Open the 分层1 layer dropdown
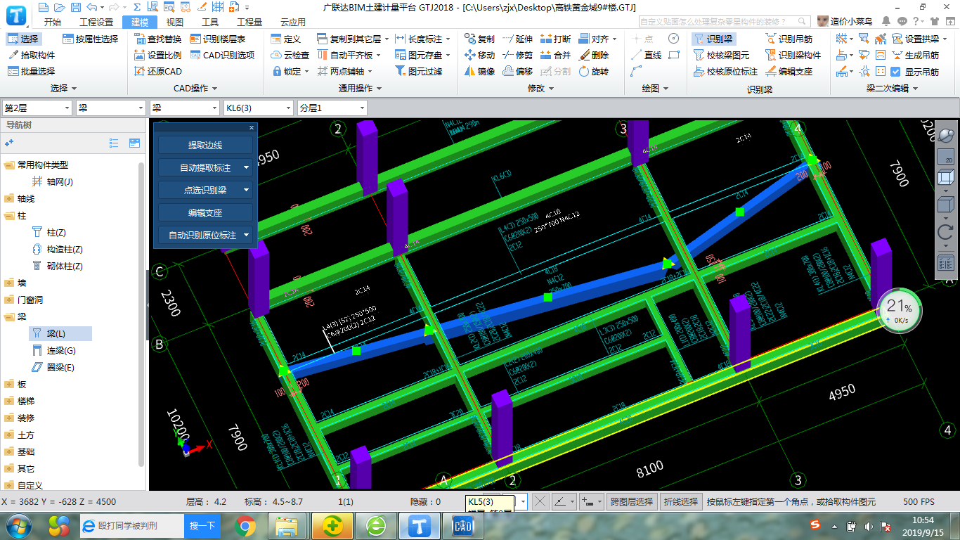The image size is (960, 540). [x=332, y=108]
